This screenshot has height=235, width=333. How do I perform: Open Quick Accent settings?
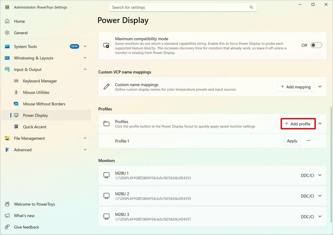[46, 127]
